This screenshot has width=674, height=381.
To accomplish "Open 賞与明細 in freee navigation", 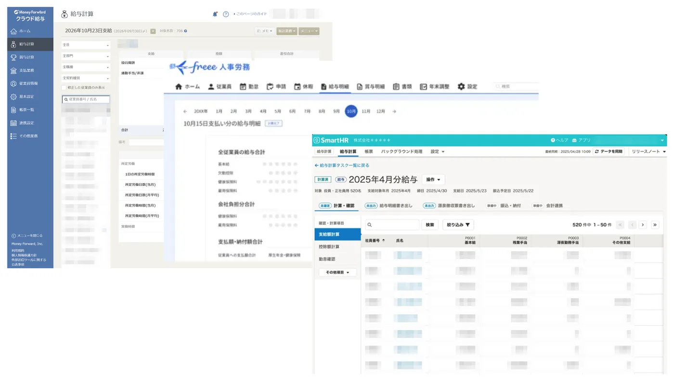I will (371, 86).
